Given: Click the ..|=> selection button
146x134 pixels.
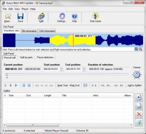Looking at the screenshot, I should point(121,86).
